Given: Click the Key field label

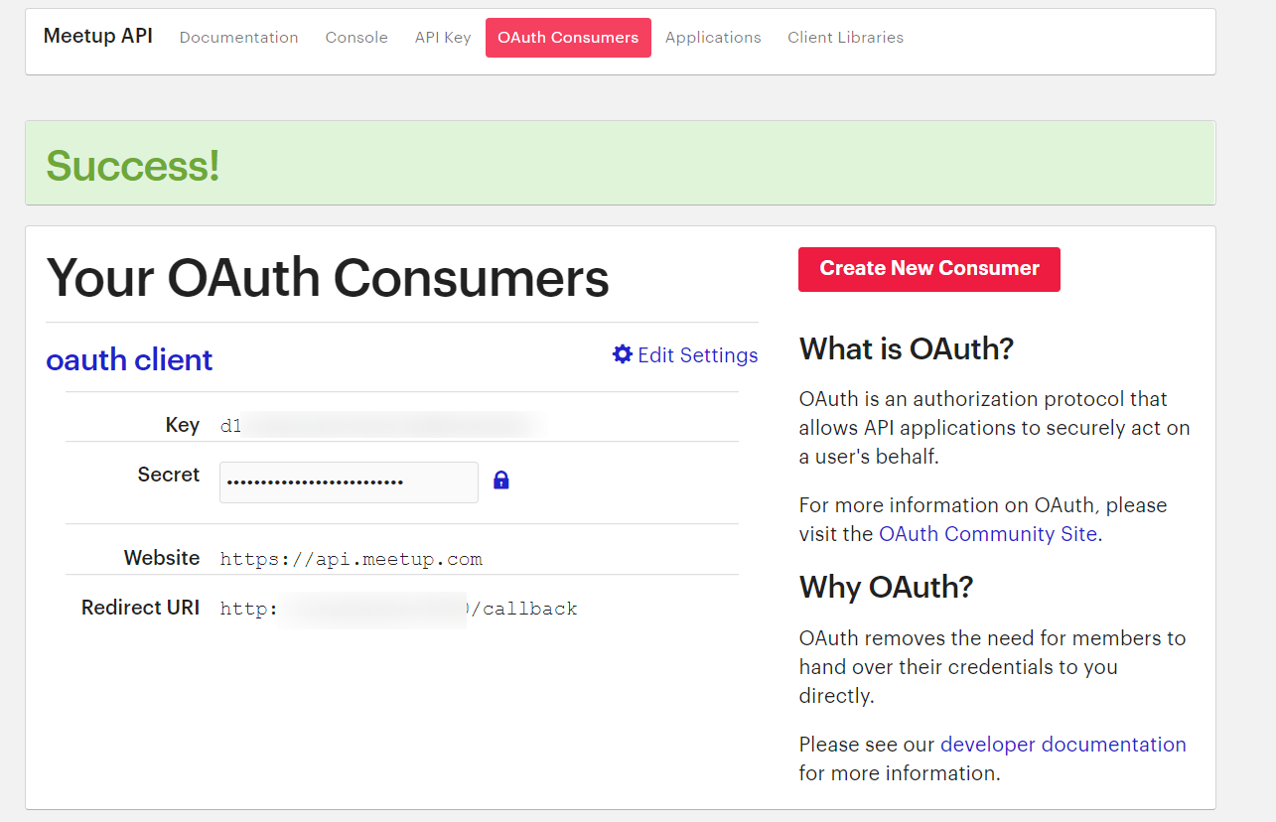Looking at the screenshot, I should [183, 425].
